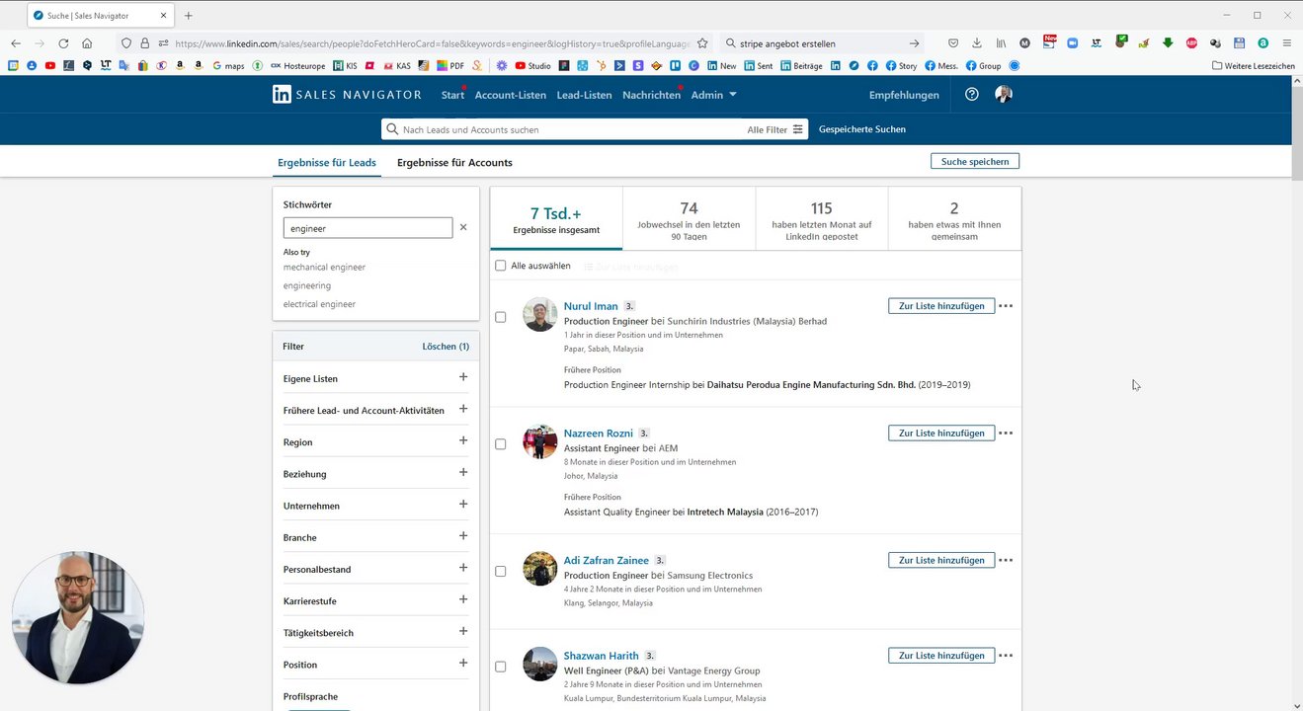
Task: Open the Admin dropdown menu
Action: click(713, 95)
